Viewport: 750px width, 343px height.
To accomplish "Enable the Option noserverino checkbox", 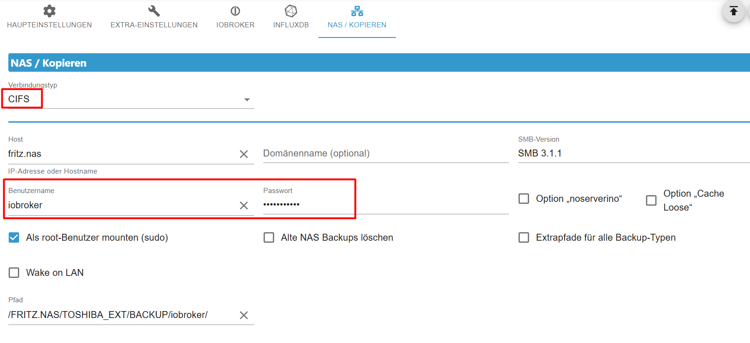I will pos(524,199).
